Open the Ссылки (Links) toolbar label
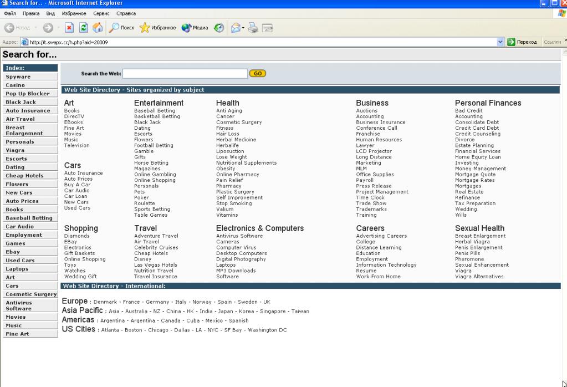 pos(552,42)
